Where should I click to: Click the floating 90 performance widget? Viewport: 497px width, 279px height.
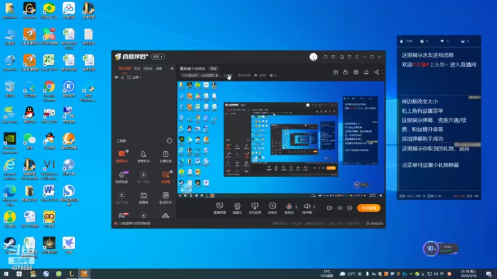(440, 249)
